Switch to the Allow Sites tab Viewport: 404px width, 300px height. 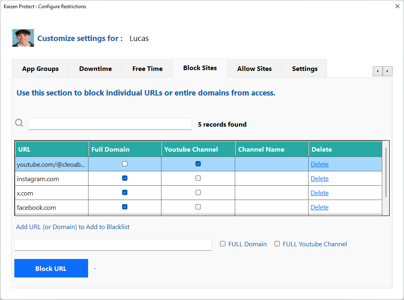[254, 69]
